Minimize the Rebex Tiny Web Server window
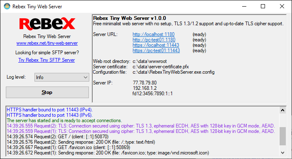Screen dimensions: 292x159 pyautogui.click(x=244, y=6)
